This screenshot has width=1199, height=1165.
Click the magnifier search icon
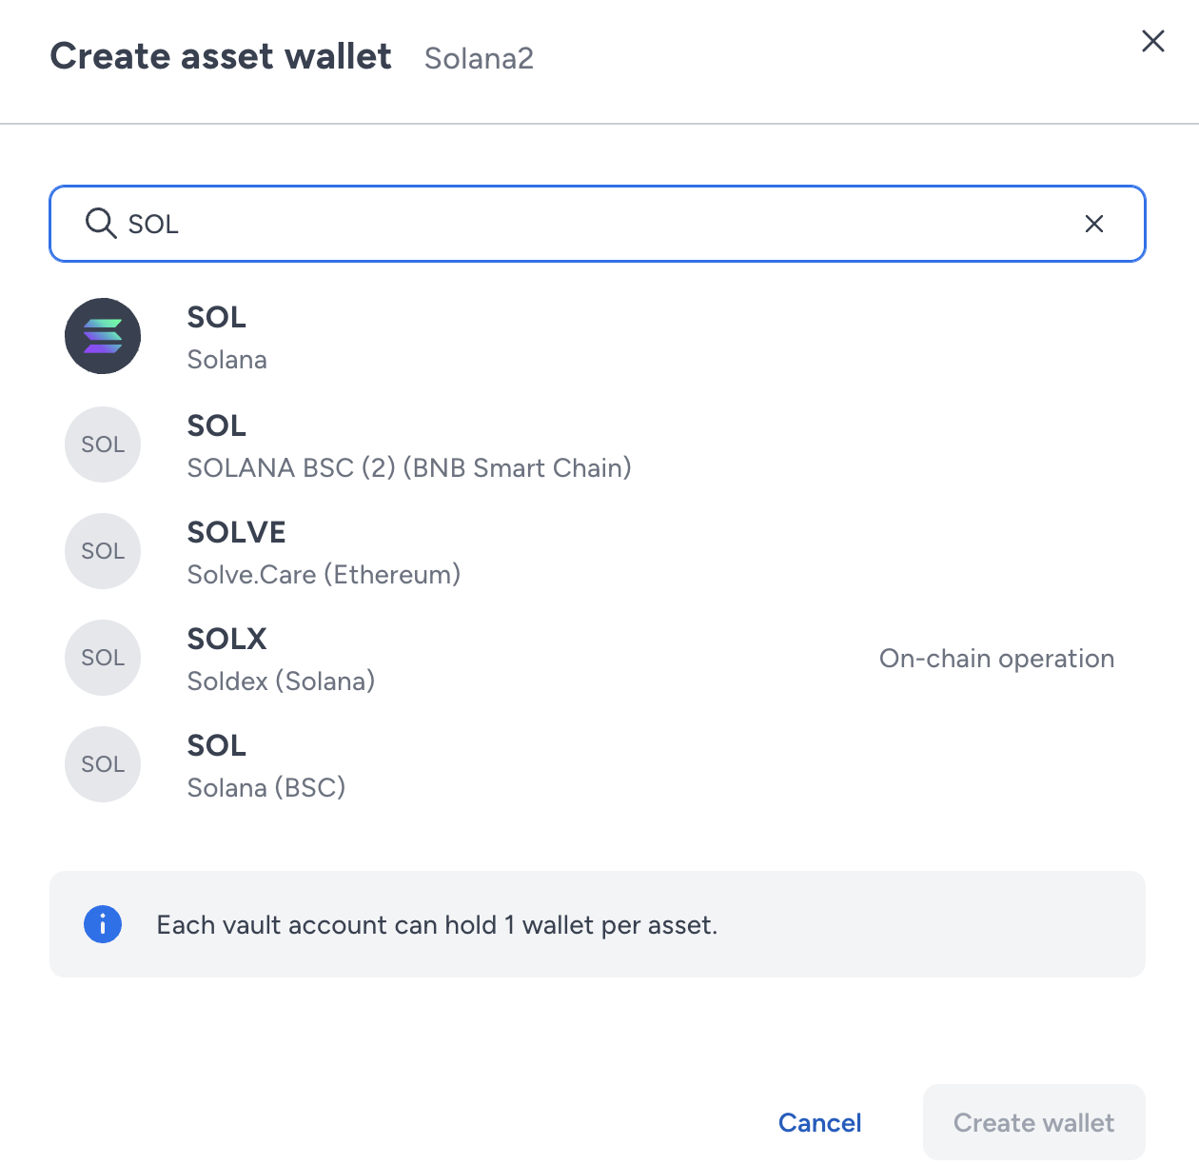[101, 224]
